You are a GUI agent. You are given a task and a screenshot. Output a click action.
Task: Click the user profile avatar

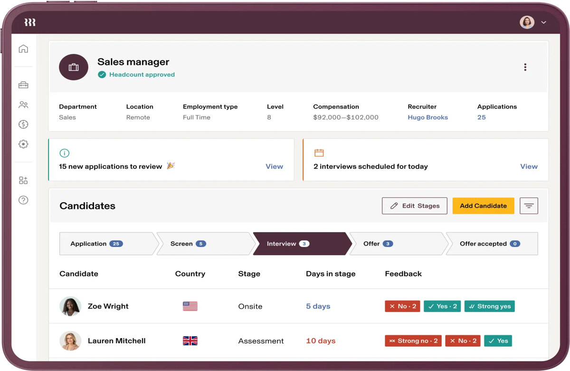(527, 22)
